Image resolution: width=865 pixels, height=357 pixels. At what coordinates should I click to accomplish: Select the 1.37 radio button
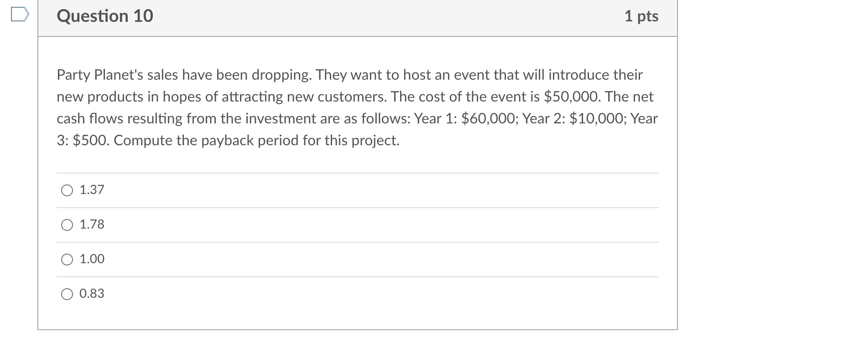[67, 190]
